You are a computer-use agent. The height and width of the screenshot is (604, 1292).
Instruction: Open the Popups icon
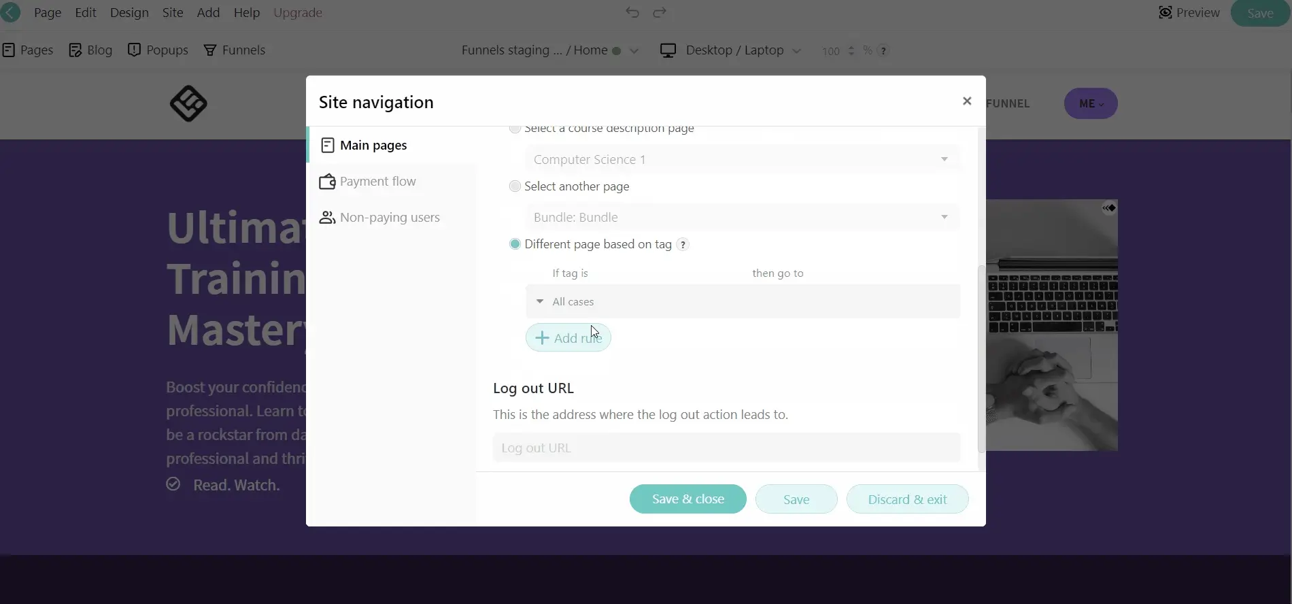tap(134, 50)
